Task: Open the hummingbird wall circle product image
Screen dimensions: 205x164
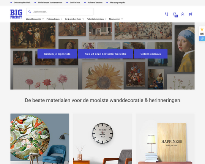Action: (40, 139)
